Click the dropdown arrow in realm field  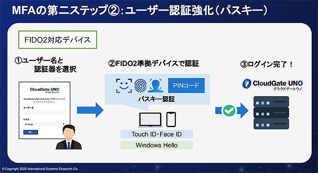[x=64, y=124]
